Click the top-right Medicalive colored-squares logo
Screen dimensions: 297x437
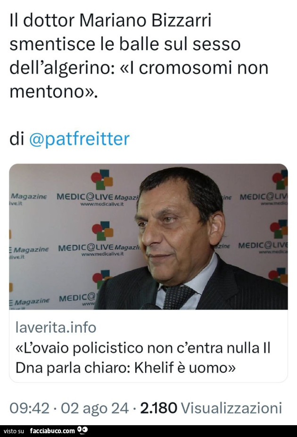coord(280,180)
